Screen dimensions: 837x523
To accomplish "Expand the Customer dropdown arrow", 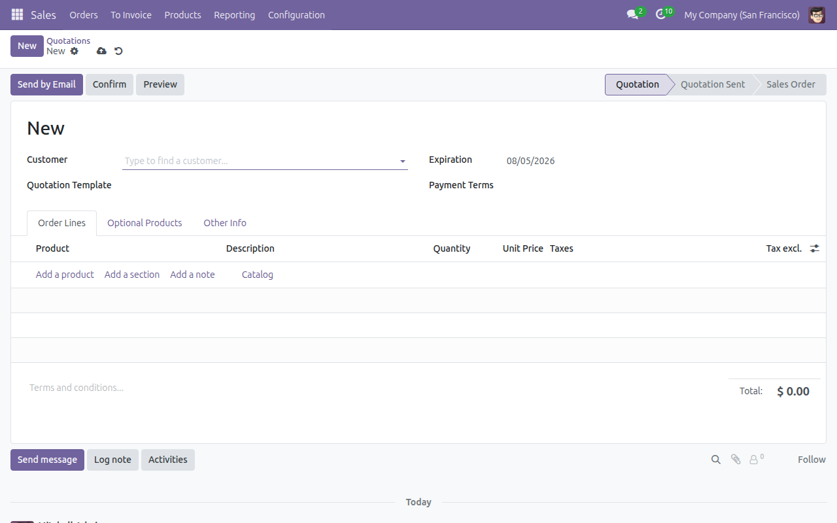I will pos(403,161).
